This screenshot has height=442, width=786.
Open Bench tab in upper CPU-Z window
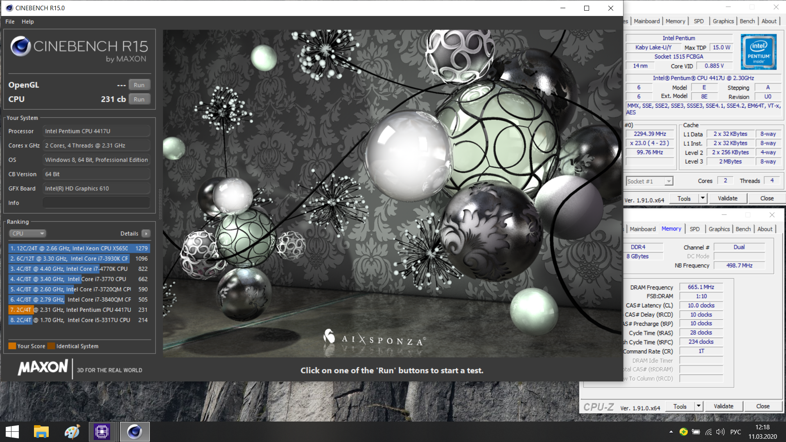(748, 21)
